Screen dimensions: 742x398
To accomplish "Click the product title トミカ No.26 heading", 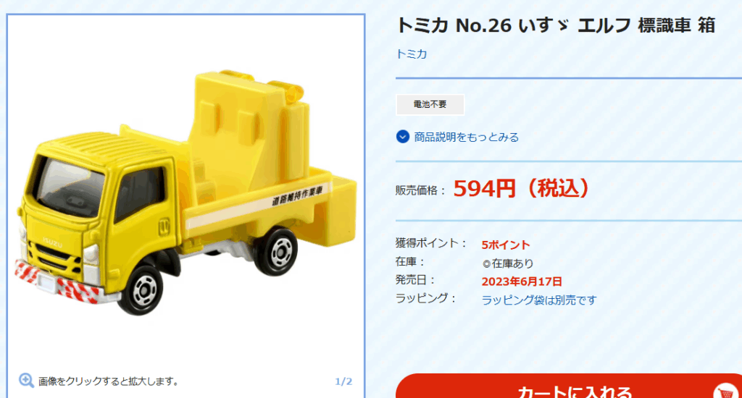I will (556, 25).
